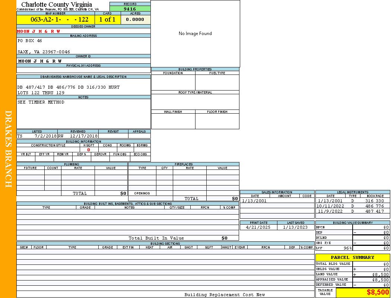The width and height of the screenshot is (391, 298).
Task: Click the 'No Image Found' placeholder
Action: pos(195,34)
